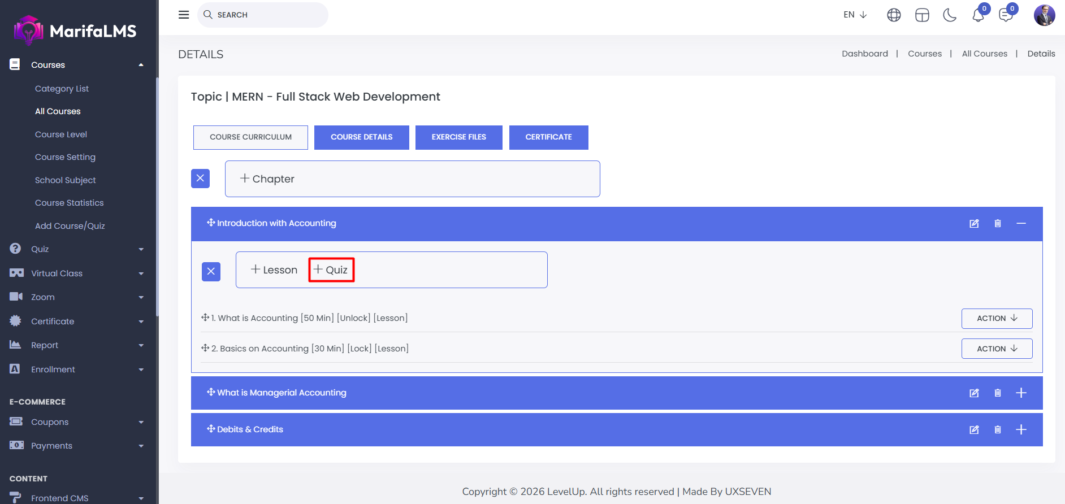Open the chat messages icon
The image size is (1065, 504).
click(1006, 15)
